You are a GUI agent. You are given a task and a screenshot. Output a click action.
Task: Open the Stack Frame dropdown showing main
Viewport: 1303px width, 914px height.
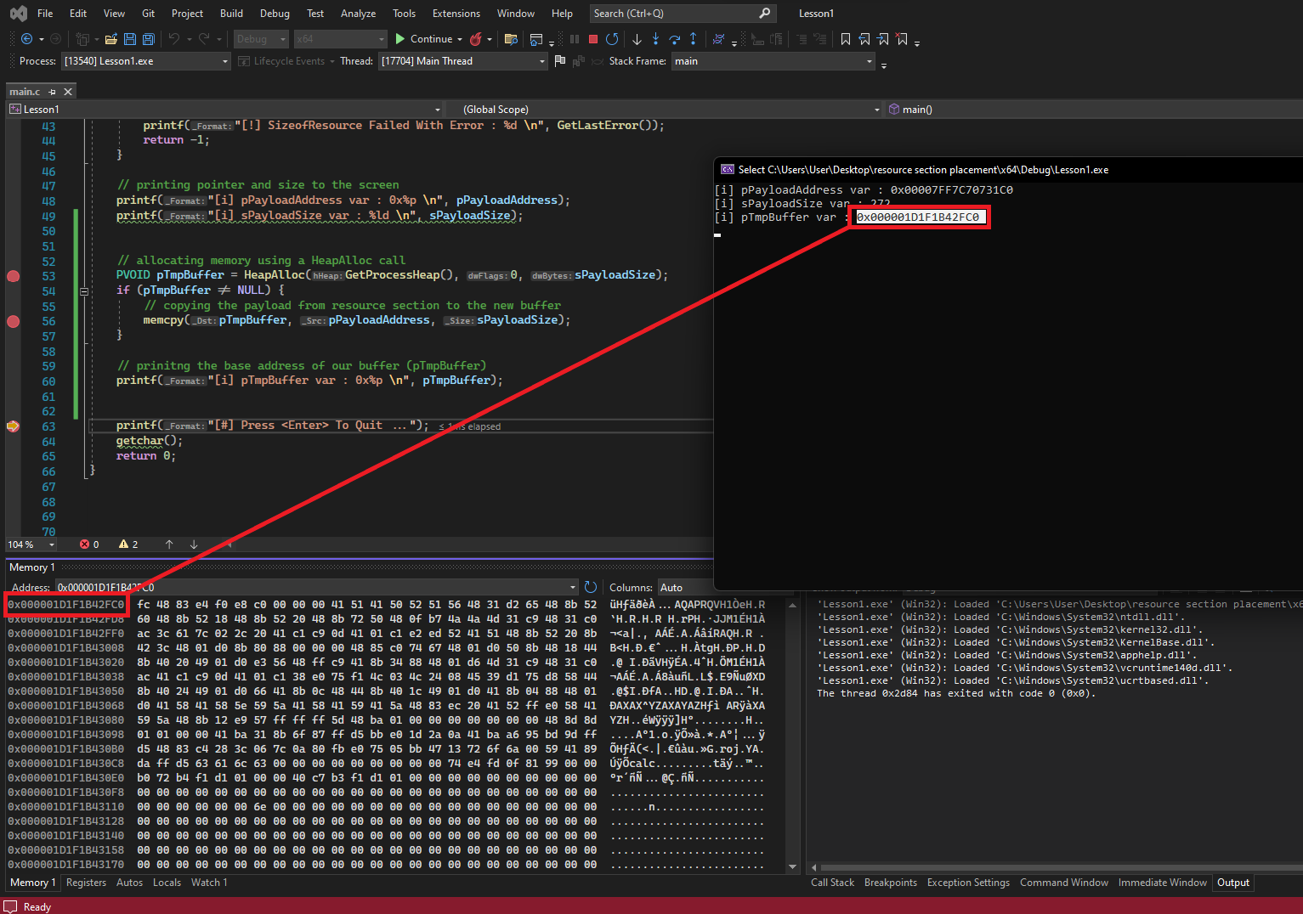pos(869,61)
